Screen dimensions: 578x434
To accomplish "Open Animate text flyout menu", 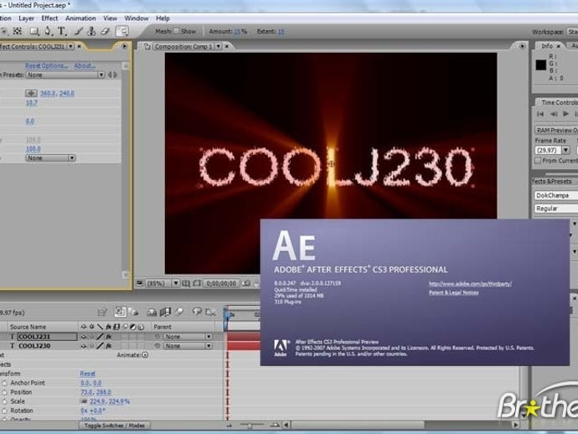I will [145, 355].
